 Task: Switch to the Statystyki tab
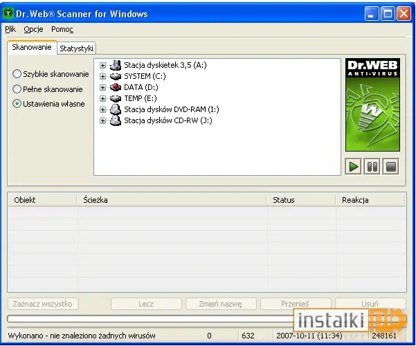[x=76, y=48]
